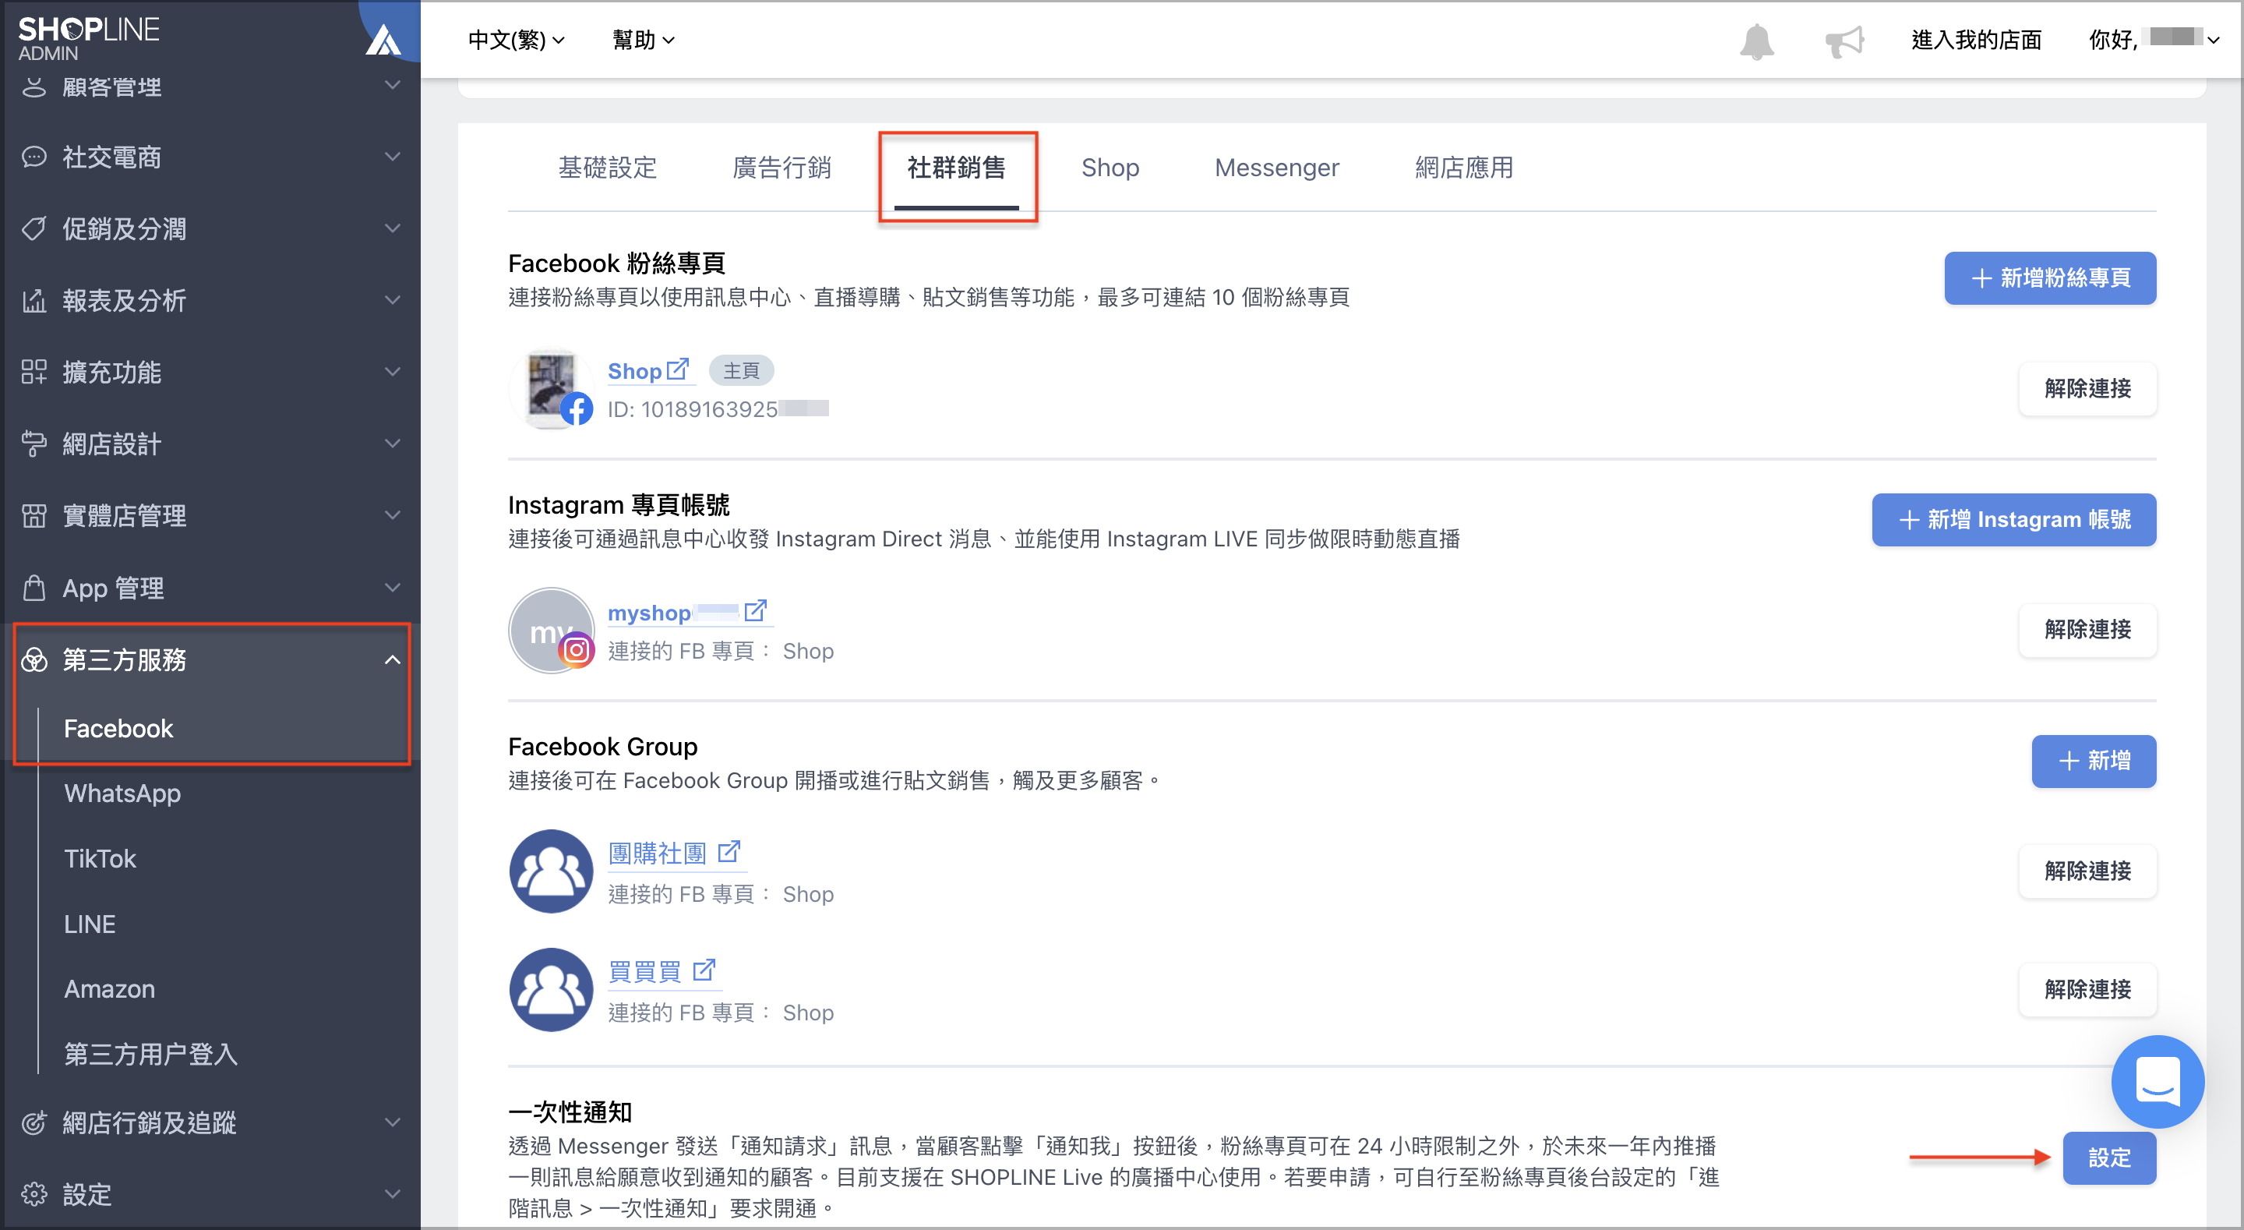Viewport: 2244px width, 1230px height.
Task: Click the myshop Instagram avatar
Action: point(551,631)
